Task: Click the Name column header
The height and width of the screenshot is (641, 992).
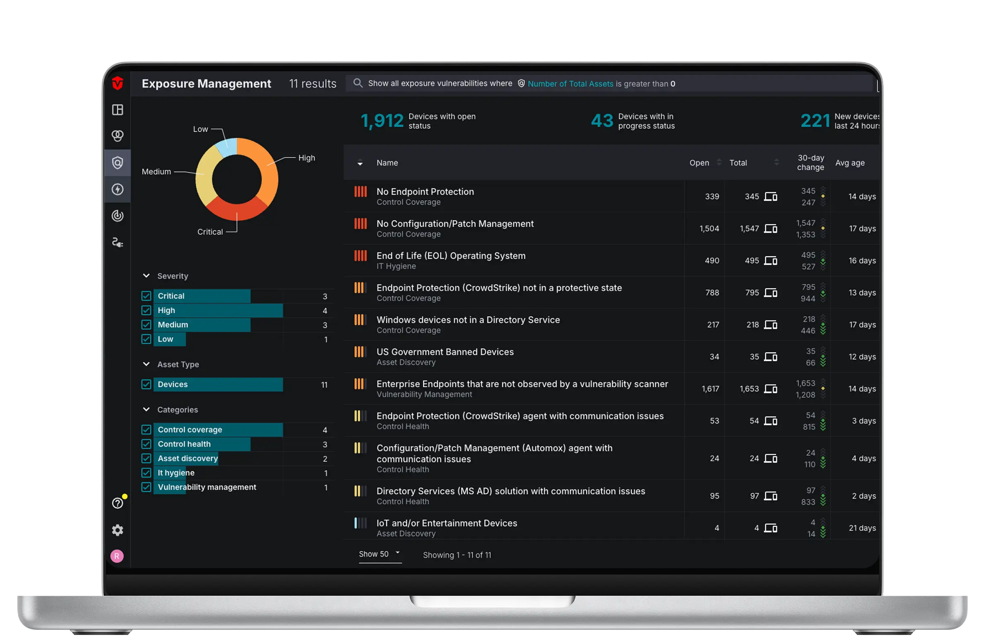Action: (x=387, y=163)
